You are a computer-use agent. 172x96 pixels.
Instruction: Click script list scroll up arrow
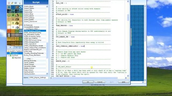coord(47,7)
